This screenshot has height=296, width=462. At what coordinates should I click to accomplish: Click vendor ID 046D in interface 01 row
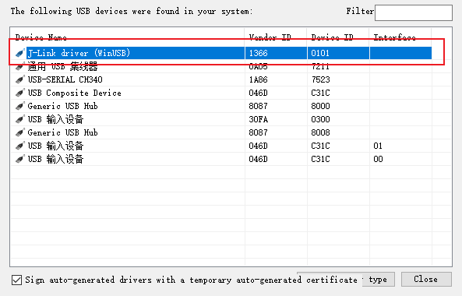pyautogui.click(x=259, y=146)
